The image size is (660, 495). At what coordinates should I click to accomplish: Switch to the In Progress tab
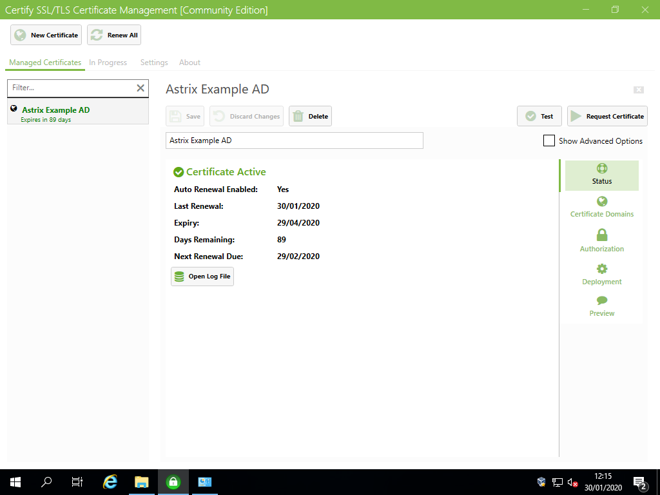coord(108,63)
